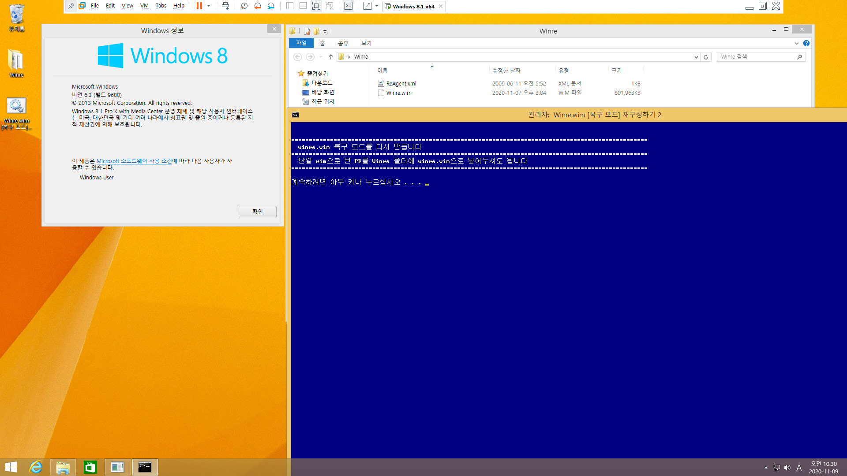This screenshot has width=847, height=476.
Task: Launch Internet Explorer from the taskbar
Action: 36,467
